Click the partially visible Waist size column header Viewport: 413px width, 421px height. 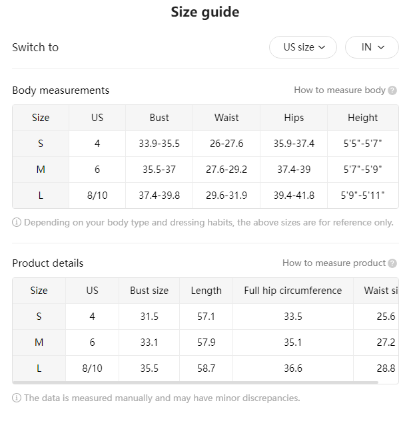[376, 291]
